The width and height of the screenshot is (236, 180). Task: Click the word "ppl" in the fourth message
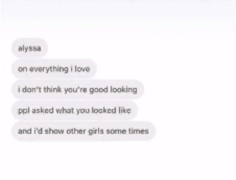(22, 110)
